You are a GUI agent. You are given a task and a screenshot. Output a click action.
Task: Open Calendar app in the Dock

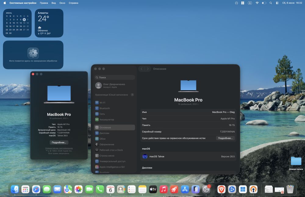[x=110, y=189]
